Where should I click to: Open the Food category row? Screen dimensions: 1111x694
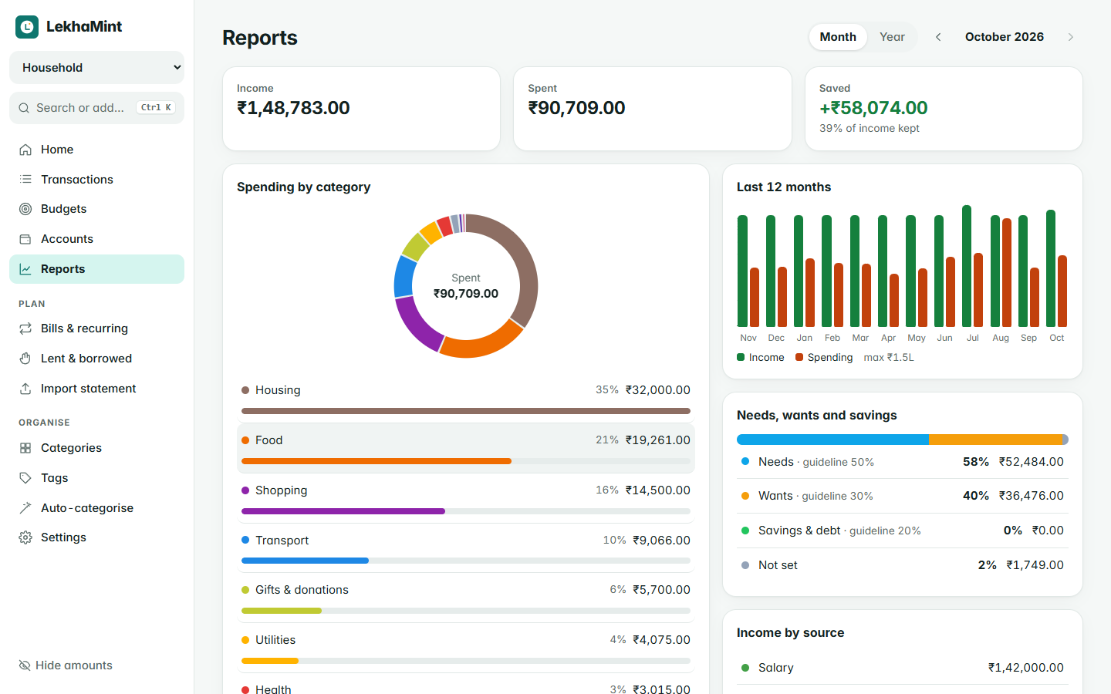click(466, 448)
